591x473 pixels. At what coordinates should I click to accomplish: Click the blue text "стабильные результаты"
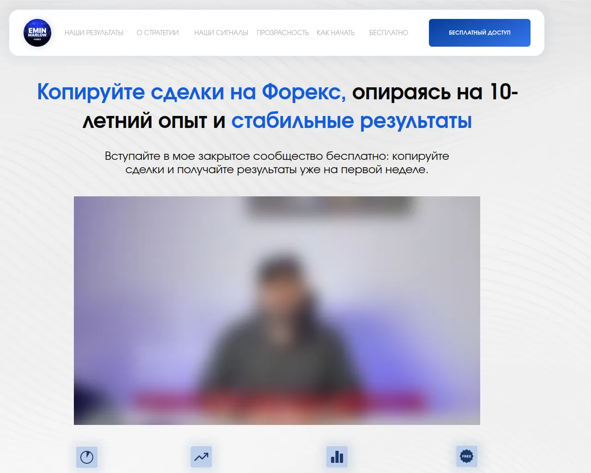pos(351,121)
